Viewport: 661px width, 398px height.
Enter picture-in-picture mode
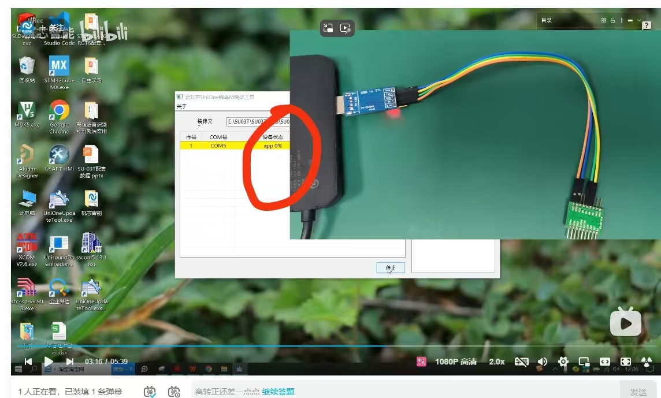(584, 362)
